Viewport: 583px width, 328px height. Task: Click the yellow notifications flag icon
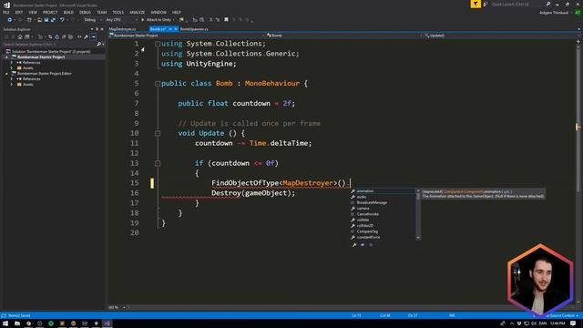476,4
